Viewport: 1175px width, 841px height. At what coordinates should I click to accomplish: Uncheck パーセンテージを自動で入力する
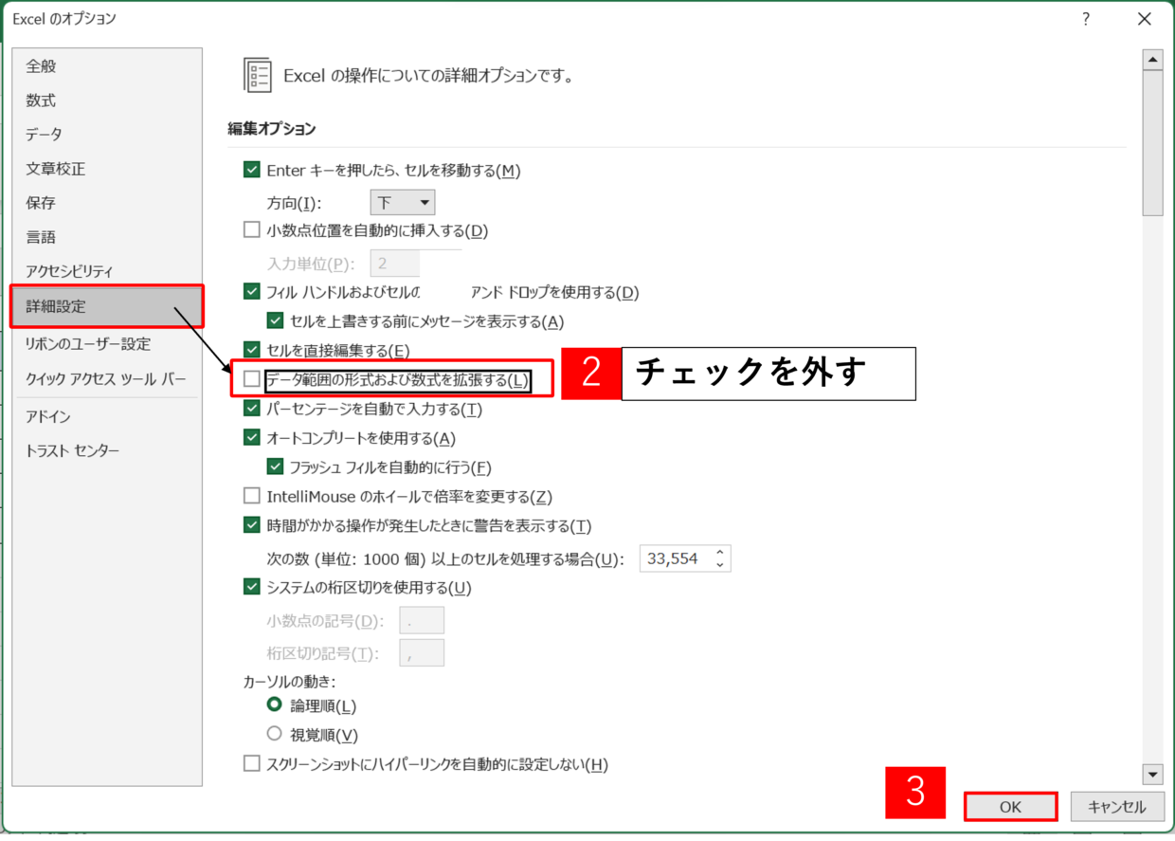click(251, 409)
